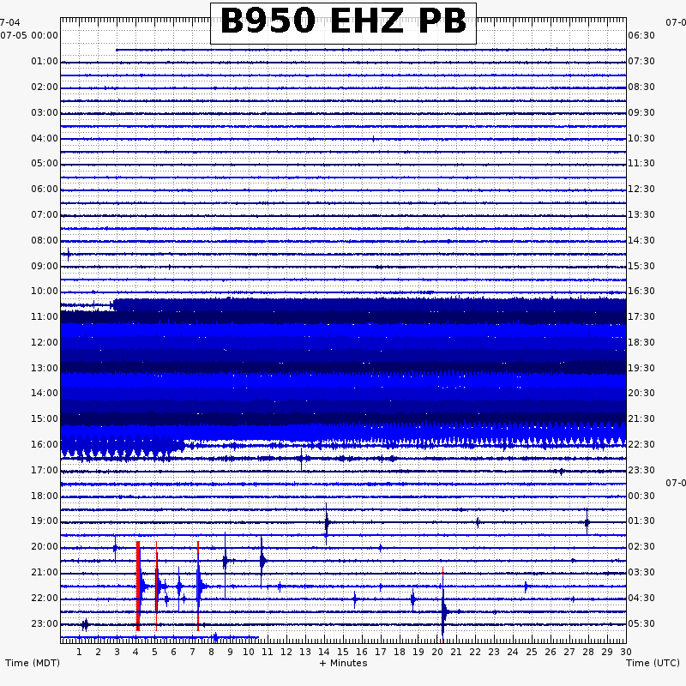The image size is (686, 686).
Task: Click minute 15 on the bottom axis
Action: point(343,652)
